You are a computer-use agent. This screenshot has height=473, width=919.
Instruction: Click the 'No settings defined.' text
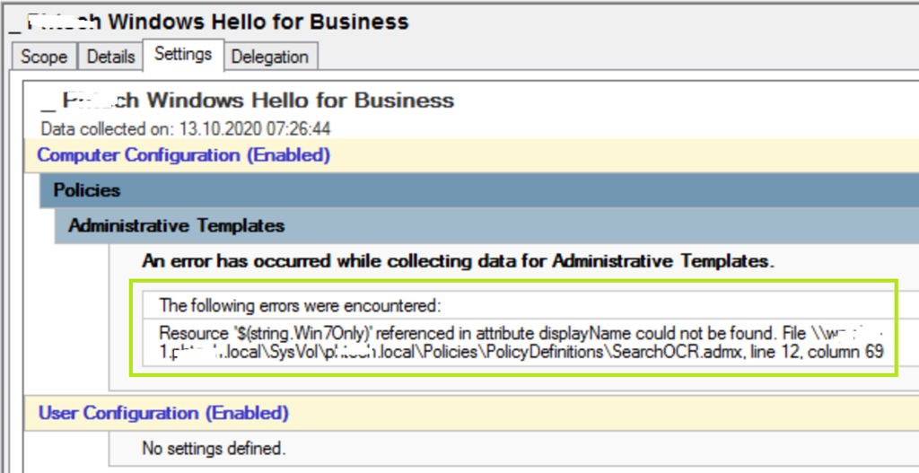(214, 446)
